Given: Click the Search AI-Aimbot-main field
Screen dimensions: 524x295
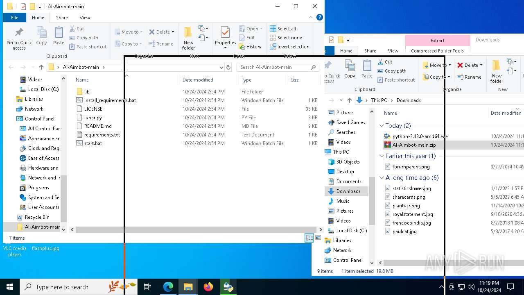Looking at the screenshot, I should 278,67.
